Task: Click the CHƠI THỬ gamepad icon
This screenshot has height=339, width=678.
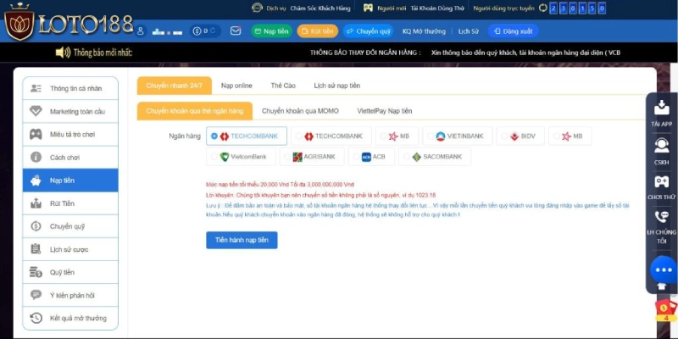Action: point(661,181)
